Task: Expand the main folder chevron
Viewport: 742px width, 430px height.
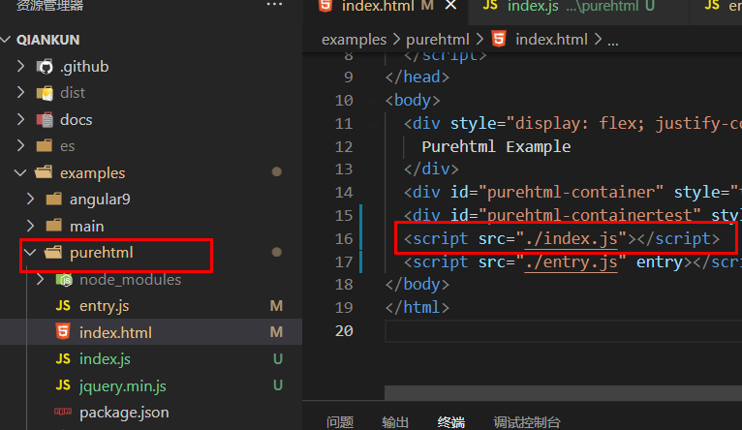Action: tap(31, 226)
